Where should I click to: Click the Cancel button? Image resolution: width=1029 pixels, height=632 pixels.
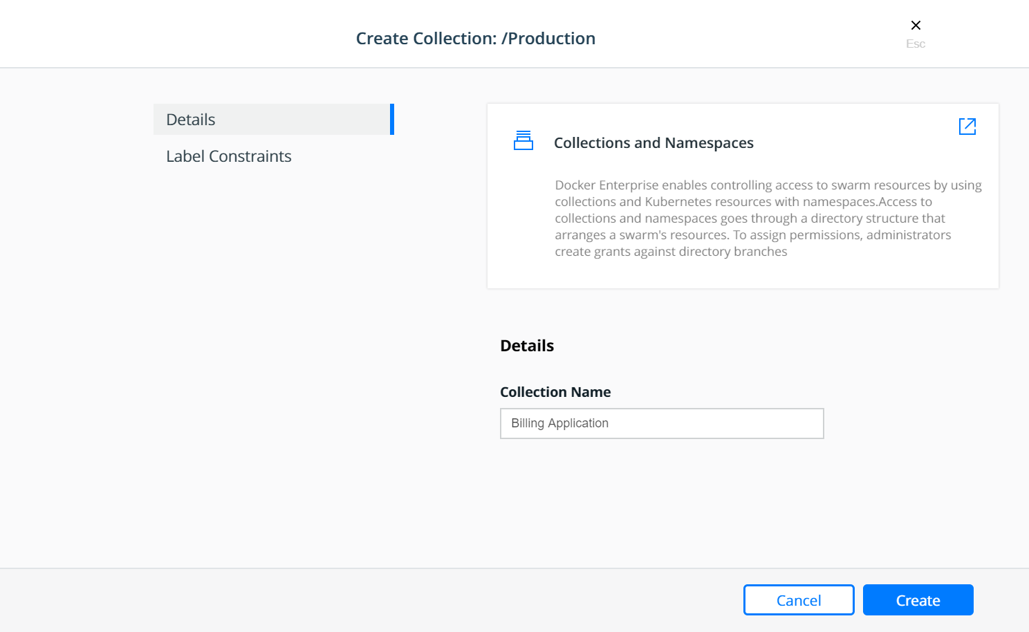pos(799,600)
